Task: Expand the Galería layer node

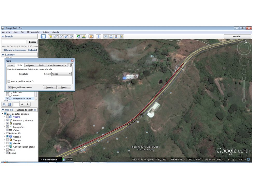Action: tap(4, 143)
